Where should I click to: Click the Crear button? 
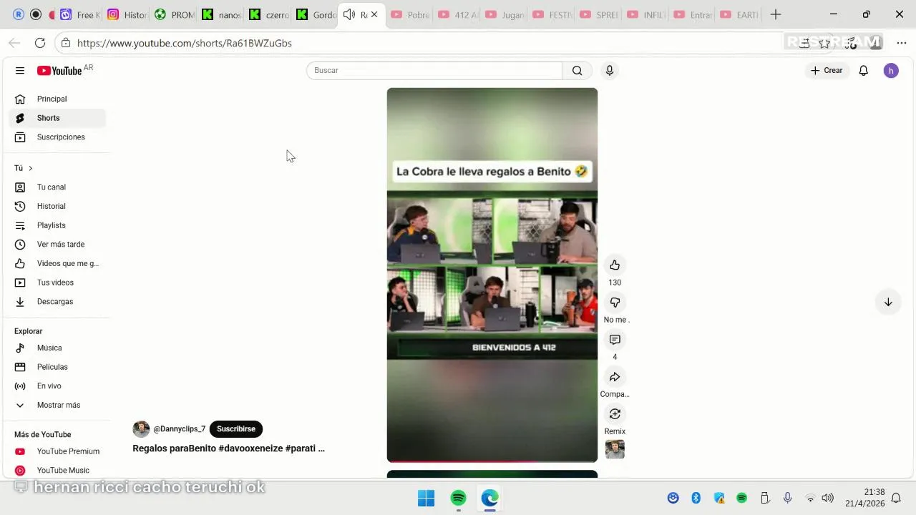827,70
